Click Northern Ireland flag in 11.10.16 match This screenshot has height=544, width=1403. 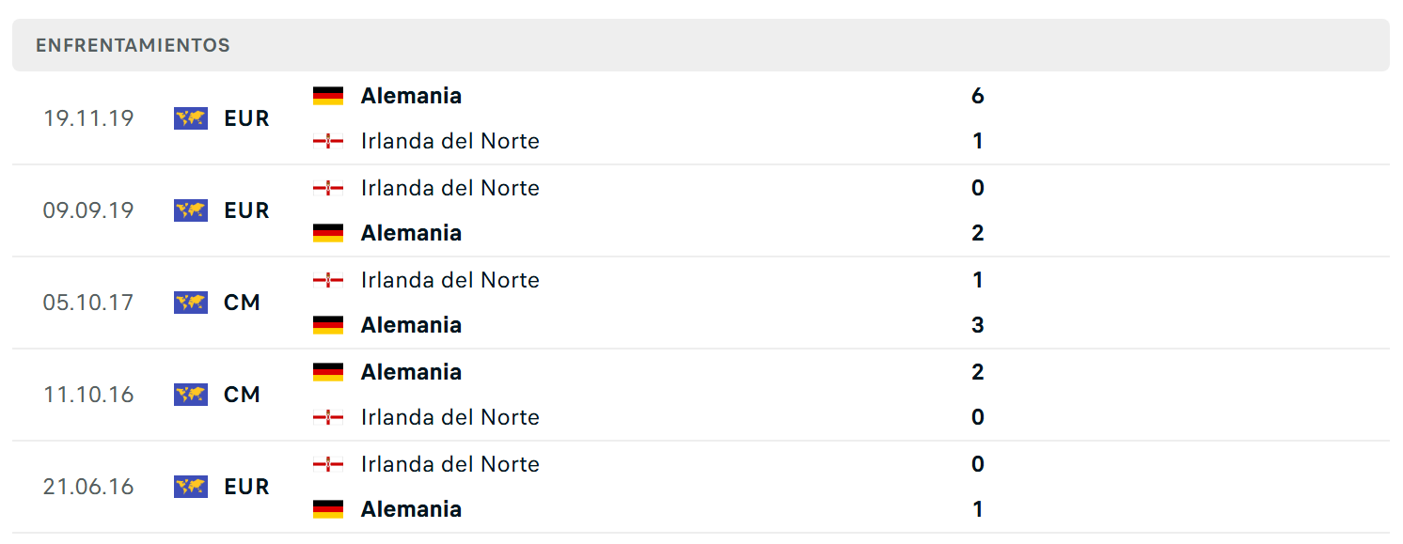pyautogui.click(x=328, y=417)
